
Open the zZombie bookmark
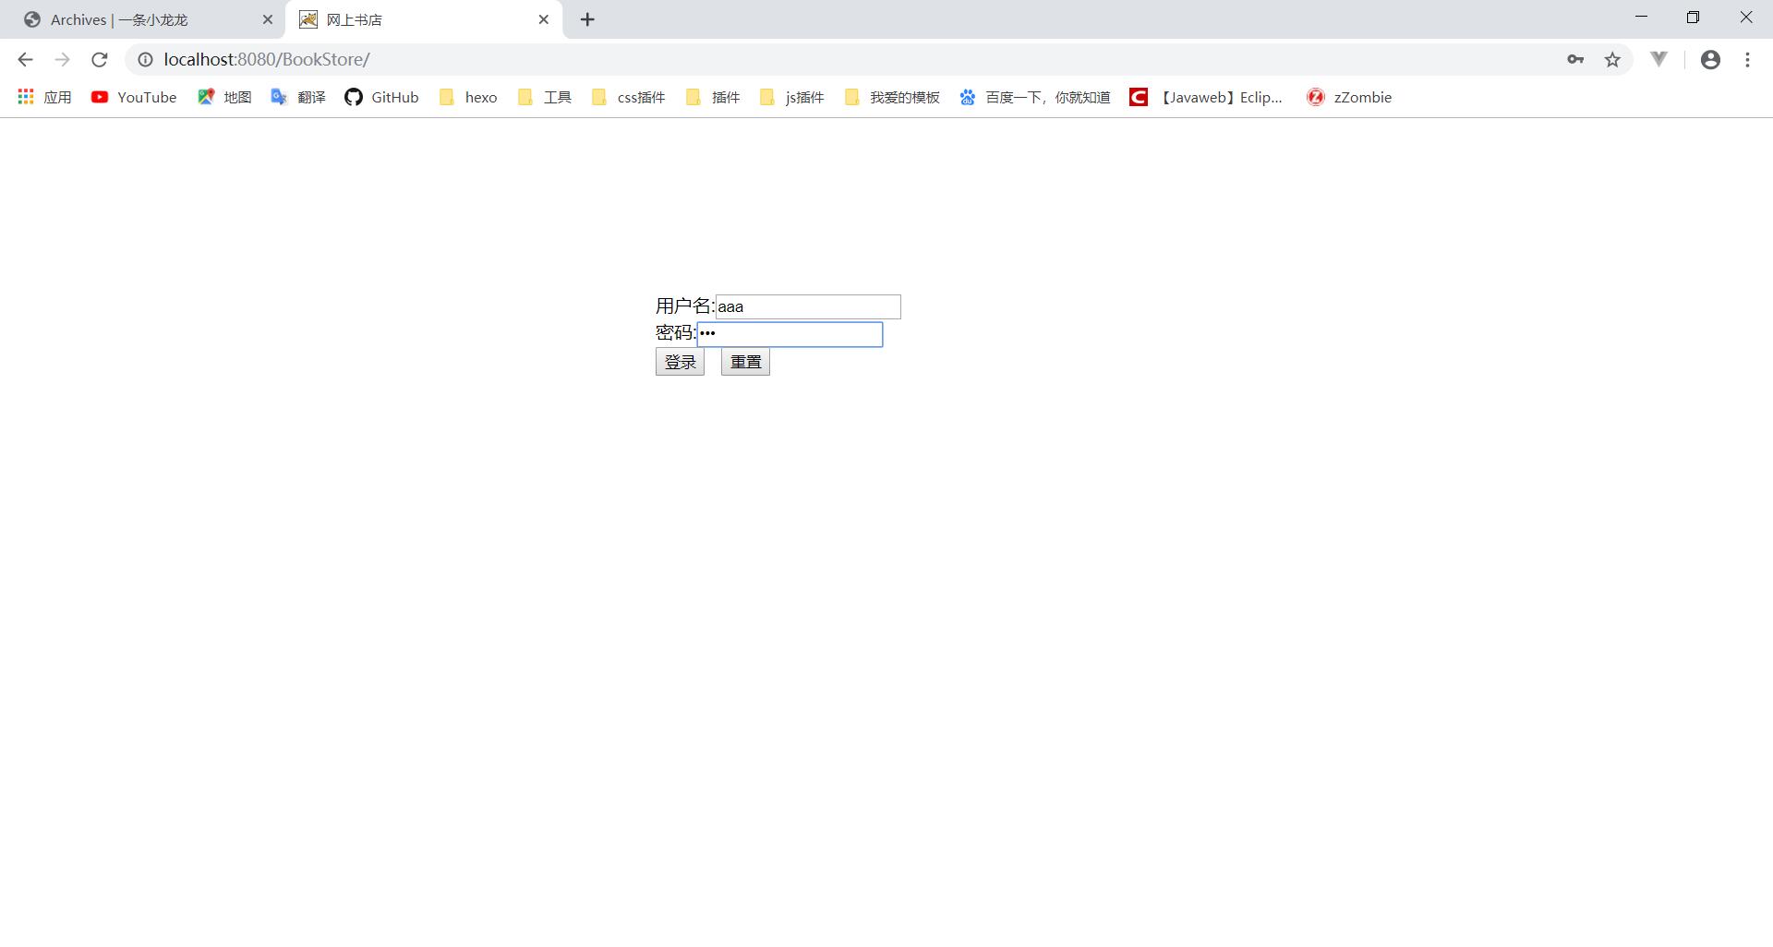(x=1349, y=97)
